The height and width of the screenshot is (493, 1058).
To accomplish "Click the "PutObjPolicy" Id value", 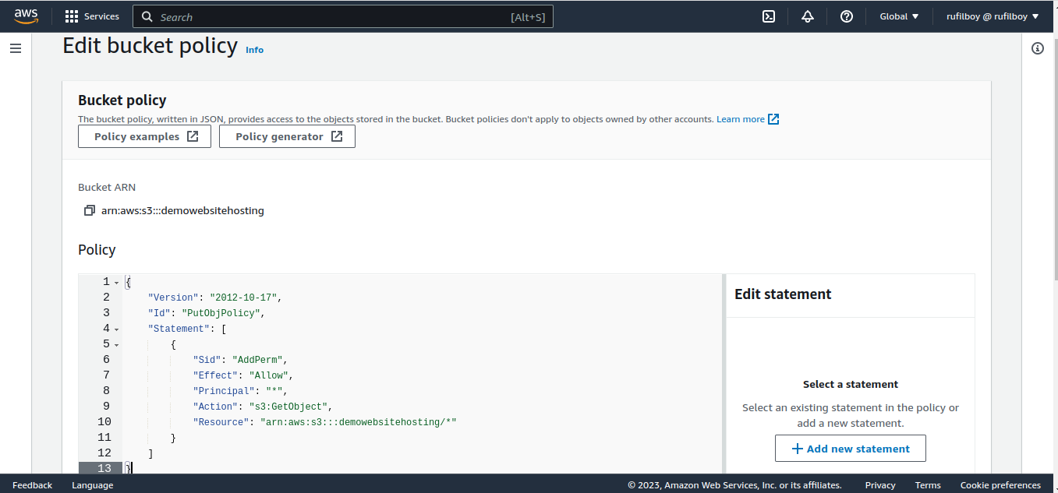I will (x=221, y=313).
